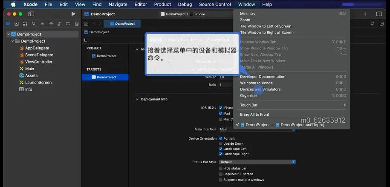Image resolution: width=390 pixels, height=187 pixels.
Task: Toggle the iPad device checkbox
Action: tap(220, 113)
